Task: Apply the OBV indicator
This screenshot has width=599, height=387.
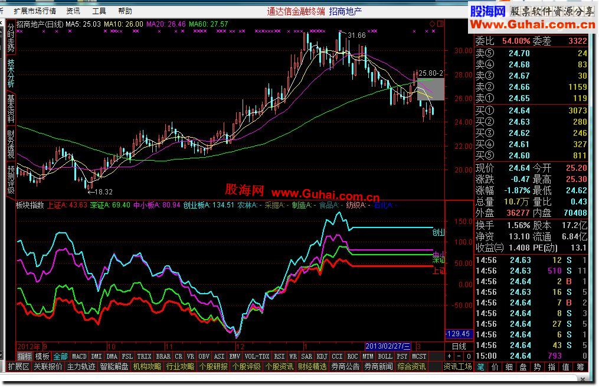Action: pos(204,356)
